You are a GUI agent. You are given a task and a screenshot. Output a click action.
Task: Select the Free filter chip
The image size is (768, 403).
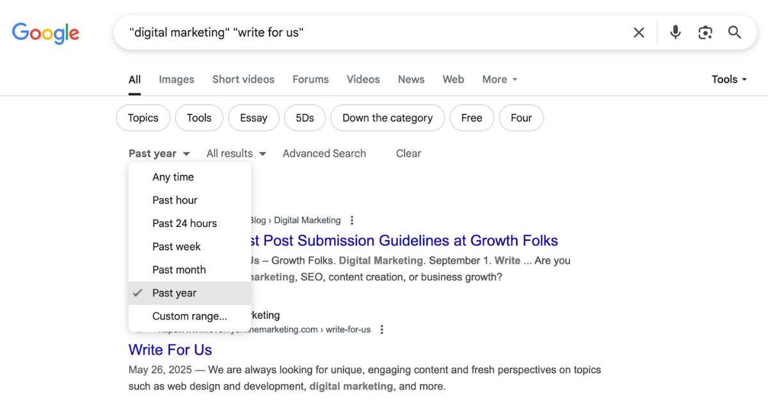point(472,118)
